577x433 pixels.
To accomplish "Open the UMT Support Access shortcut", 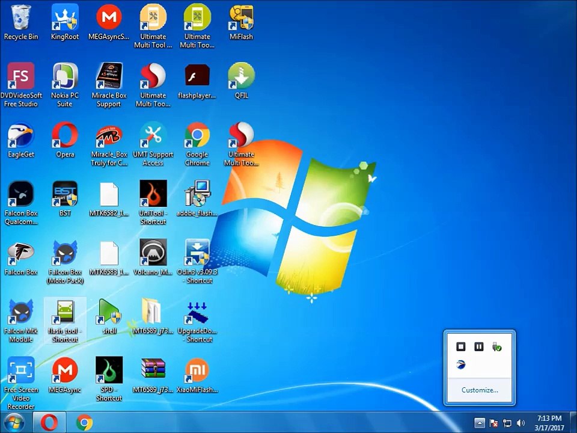I will (153, 144).
